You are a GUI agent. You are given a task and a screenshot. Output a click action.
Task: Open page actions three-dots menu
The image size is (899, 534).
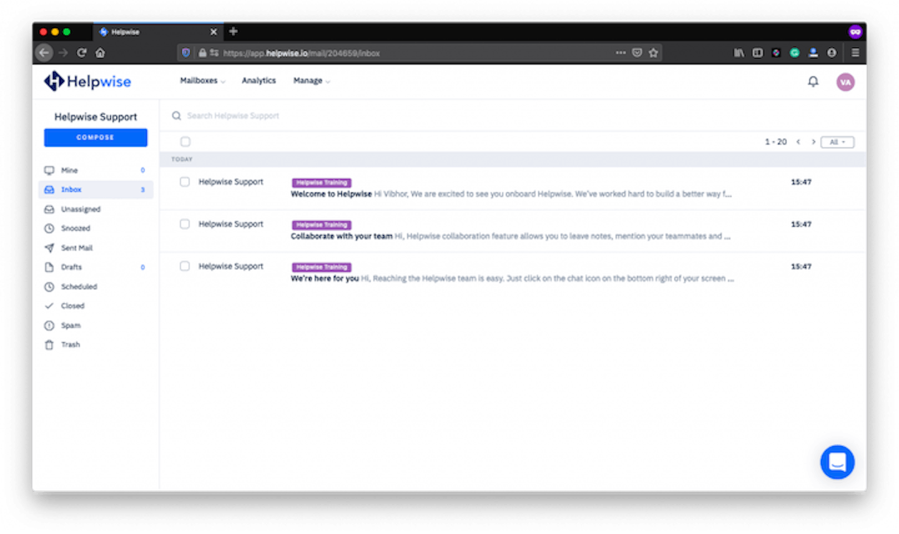pyautogui.click(x=621, y=53)
